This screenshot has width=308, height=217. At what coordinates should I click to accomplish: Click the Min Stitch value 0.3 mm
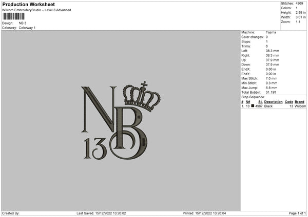[272, 83]
